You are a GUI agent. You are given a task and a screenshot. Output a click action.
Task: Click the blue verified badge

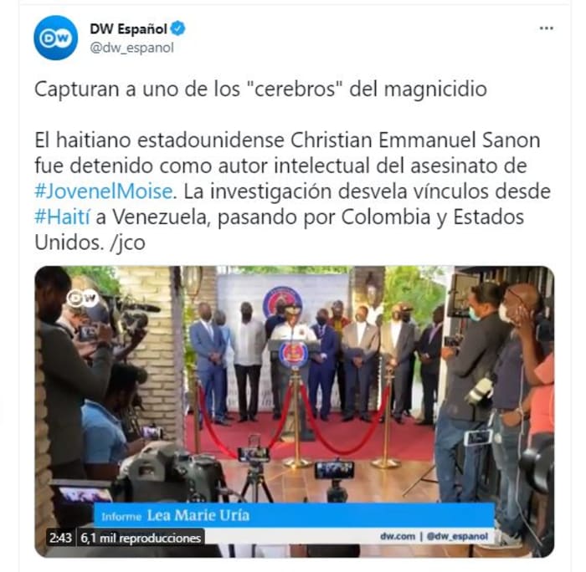(x=177, y=28)
